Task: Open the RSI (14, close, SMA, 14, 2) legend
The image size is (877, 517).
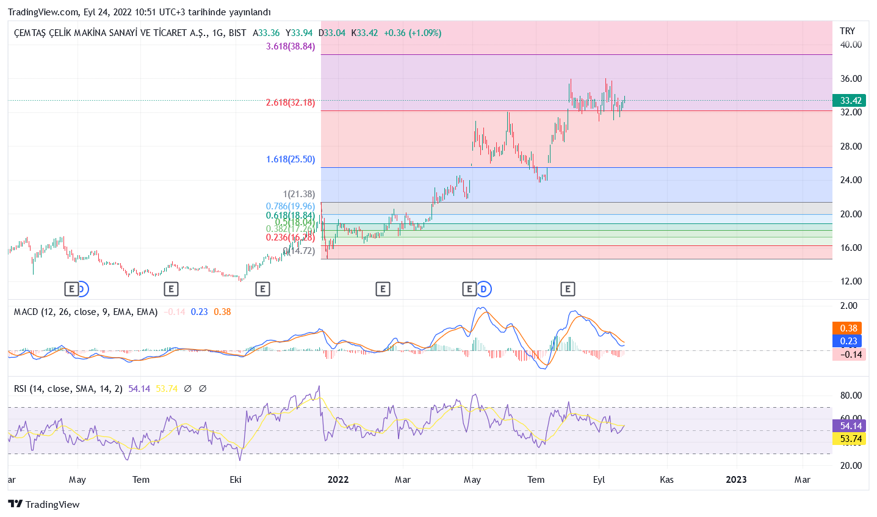Action: (x=68, y=389)
